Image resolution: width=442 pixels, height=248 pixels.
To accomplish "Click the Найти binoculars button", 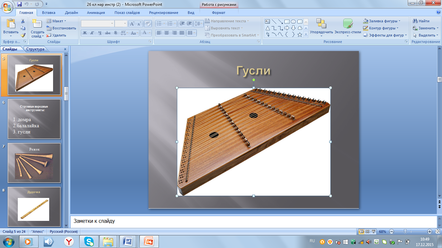I will click(421, 21).
